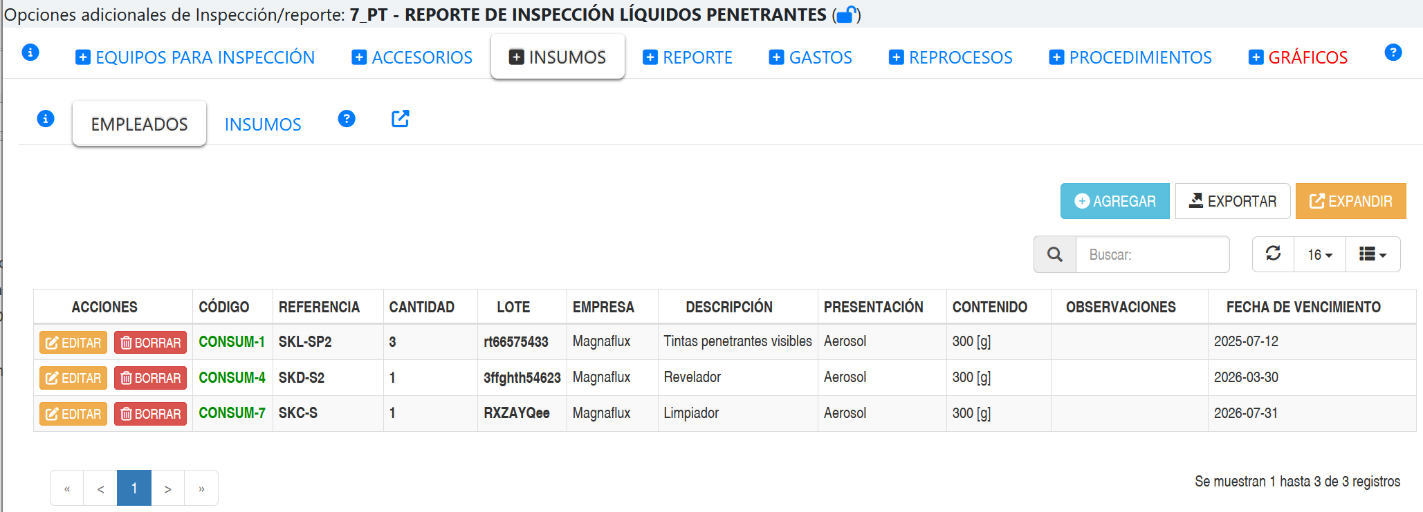
Task: Open the external link icon near sub-tabs
Action: (400, 119)
